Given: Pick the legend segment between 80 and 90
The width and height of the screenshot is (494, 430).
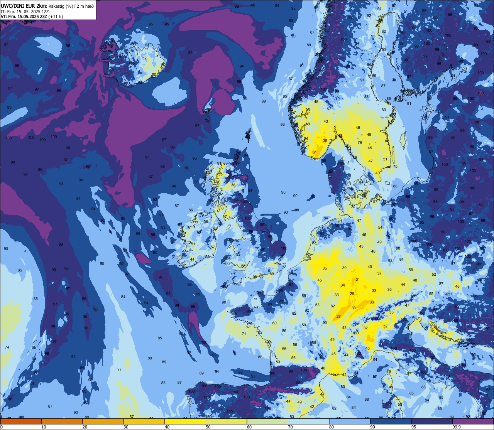Looking at the screenshot, I should (350, 421).
